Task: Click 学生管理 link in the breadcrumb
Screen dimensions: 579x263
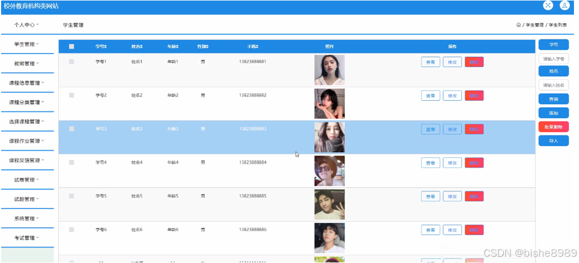Action: [535, 25]
